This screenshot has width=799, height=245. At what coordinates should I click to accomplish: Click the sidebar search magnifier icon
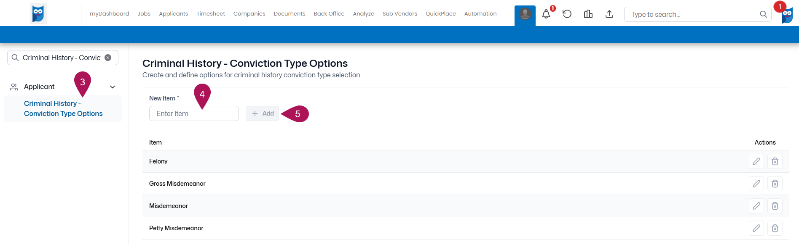coord(15,58)
